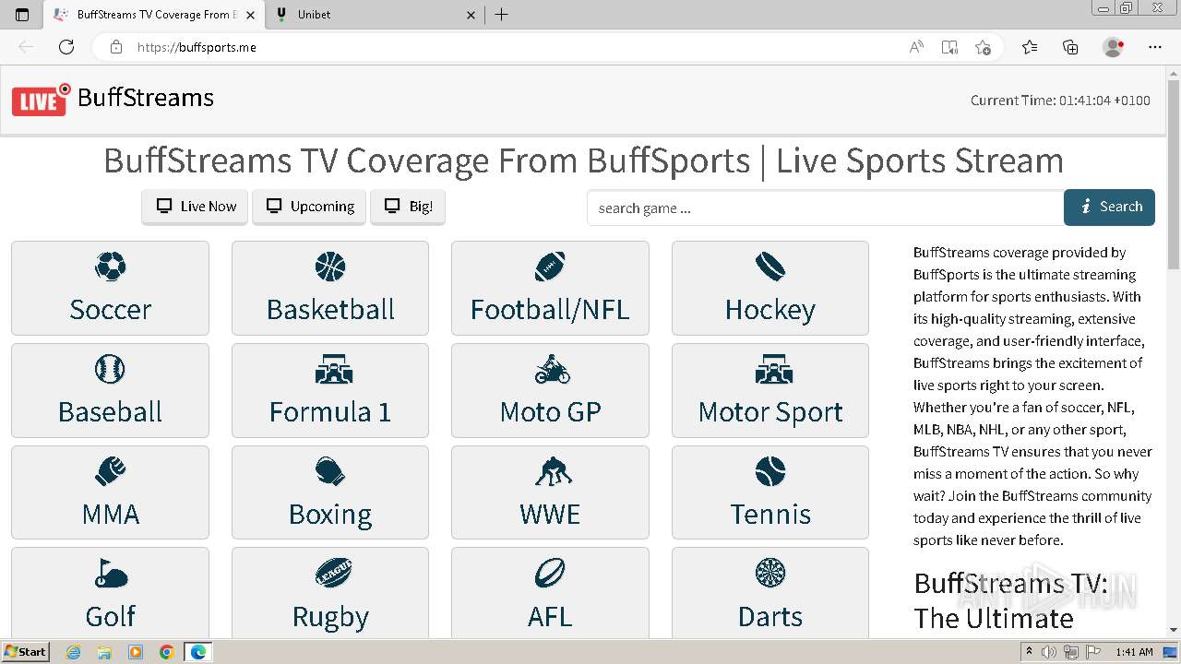
Task: Open the Football/NFL category label
Action: [x=550, y=310]
